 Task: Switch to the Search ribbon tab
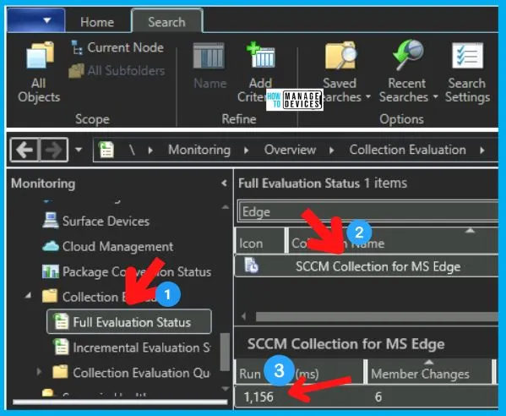[167, 22]
